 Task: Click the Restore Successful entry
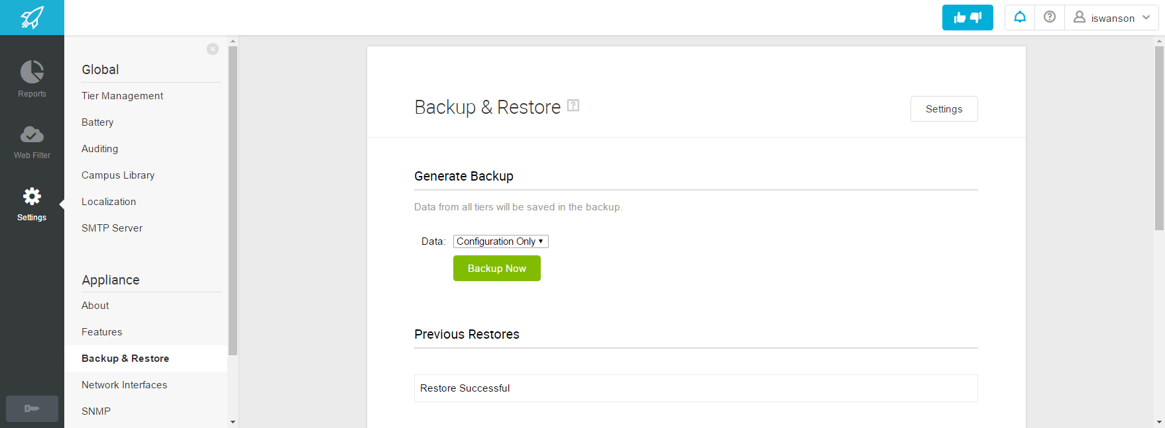click(465, 388)
